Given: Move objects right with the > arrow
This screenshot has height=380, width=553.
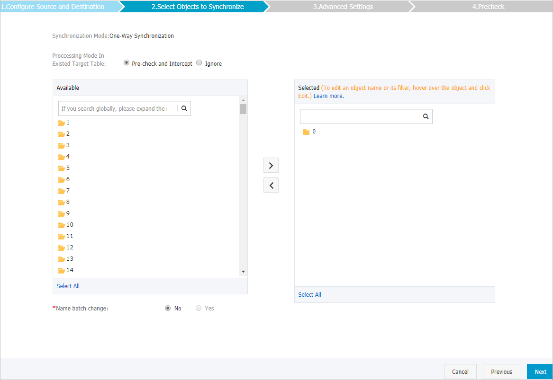Looking at the screenshot, I should point(271,166).
